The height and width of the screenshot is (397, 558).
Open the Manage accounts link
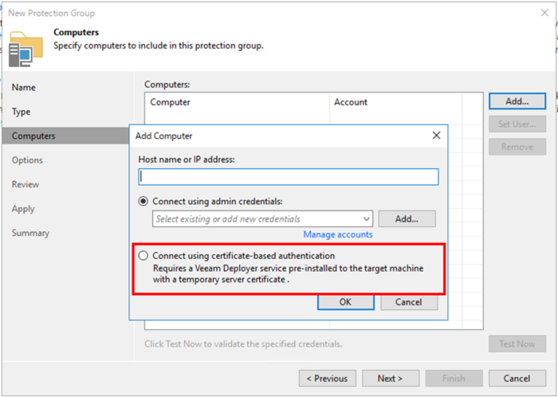pyautogui.click(x=337, y=234)
